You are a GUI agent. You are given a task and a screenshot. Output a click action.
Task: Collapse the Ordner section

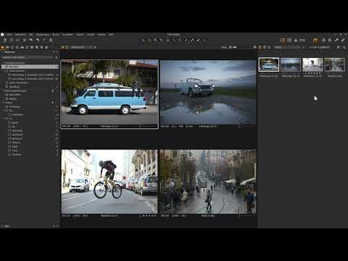click(3, 102)
